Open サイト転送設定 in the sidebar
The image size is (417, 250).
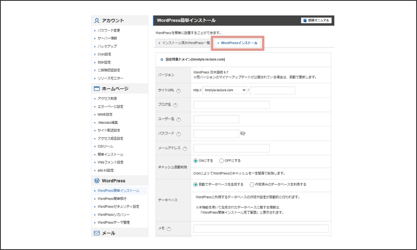pyautogui.click(x=109, y=130)
